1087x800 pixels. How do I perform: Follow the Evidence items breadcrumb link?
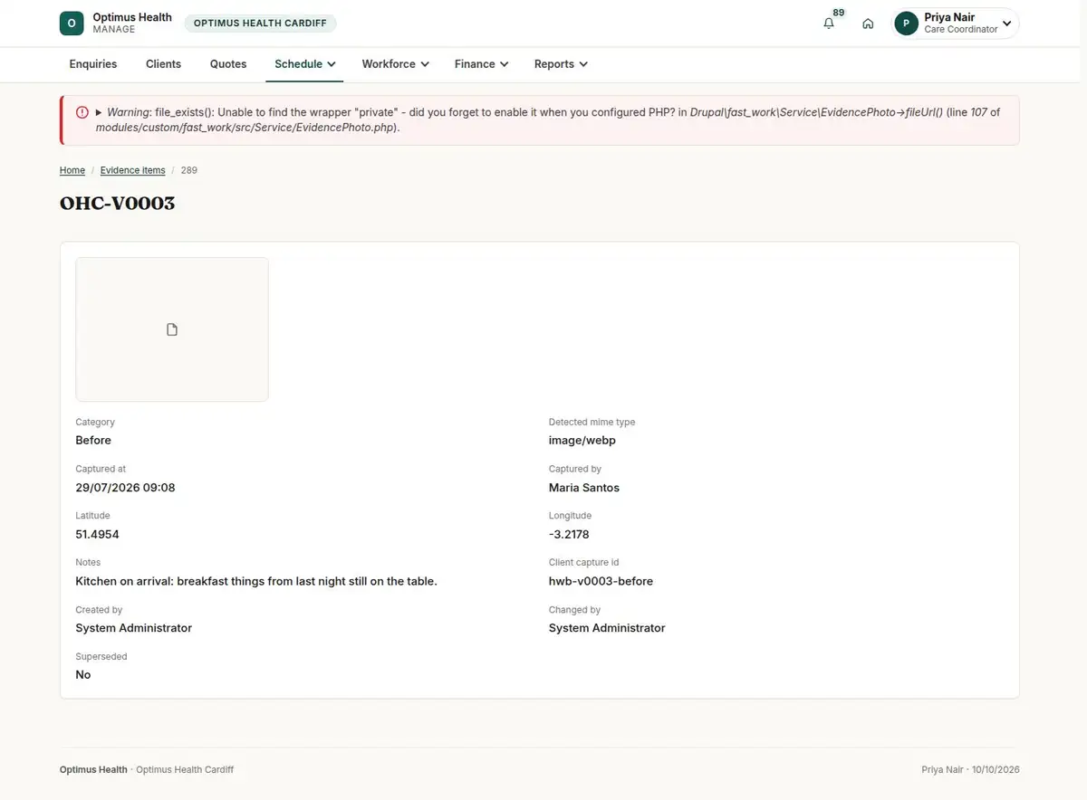coord(133,170)
